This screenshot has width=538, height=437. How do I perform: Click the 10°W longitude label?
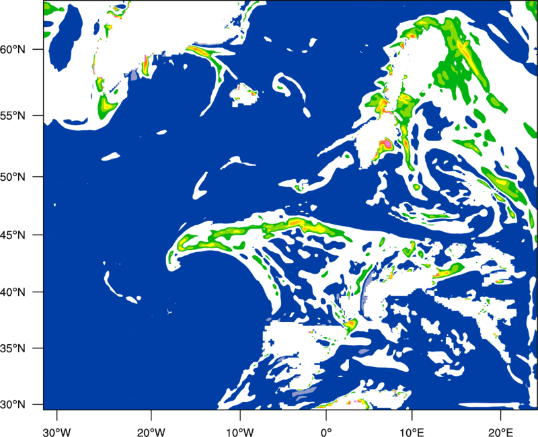(x=240, y=432)
